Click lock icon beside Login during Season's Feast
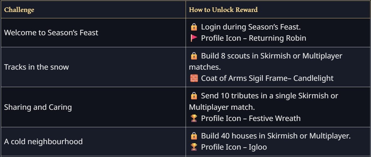 194,27
